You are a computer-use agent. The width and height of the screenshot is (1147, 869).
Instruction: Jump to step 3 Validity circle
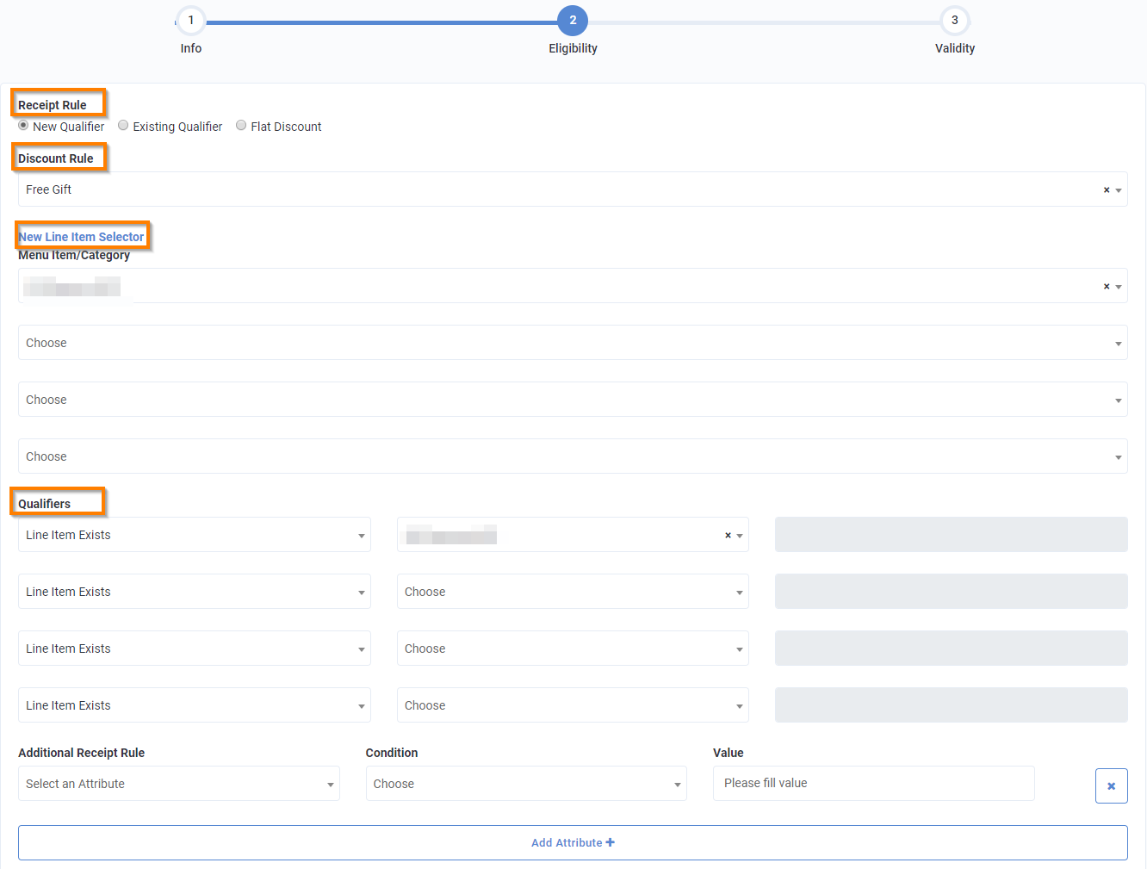(x=954, y=21)
